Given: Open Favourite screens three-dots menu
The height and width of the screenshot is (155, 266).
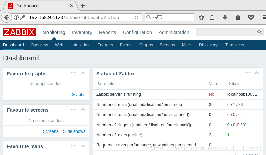Looking at the screenshot, I should click(x=74, y=109).
